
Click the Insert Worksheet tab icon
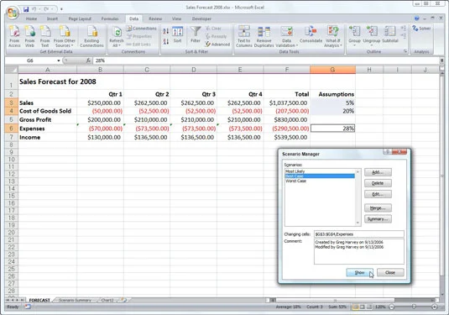[123, 300]
